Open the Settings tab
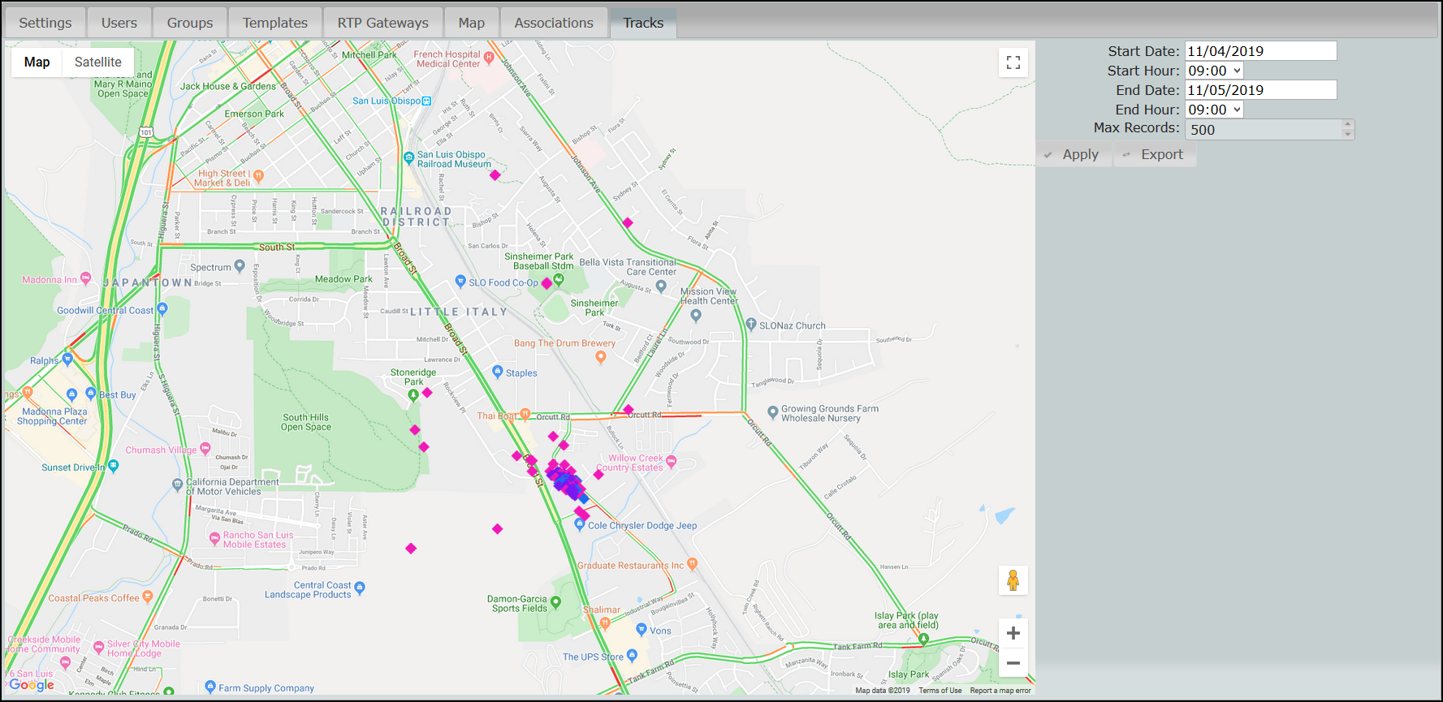Image resolution: width=1443 pixels, height=702 pixels. coord(45,23)
